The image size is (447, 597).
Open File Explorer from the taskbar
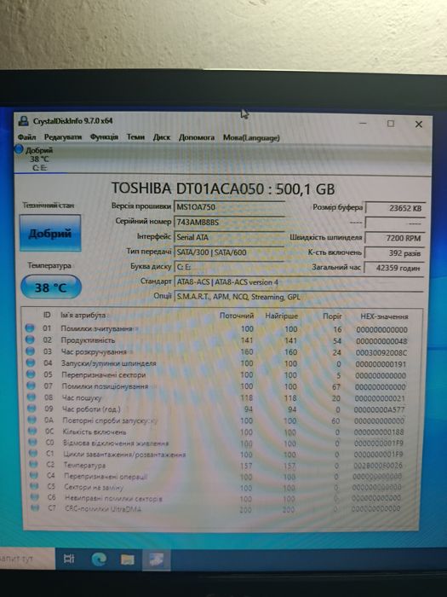click(128, 559)
